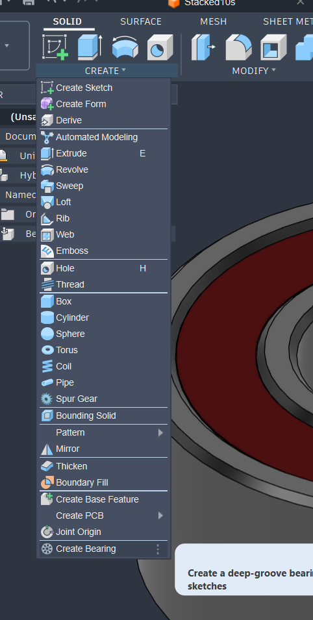Select the Bounding Solid icon
Image resolution: width=313 pixels, height=620 pixels.
pyautogui.click(x=47, y=416)
